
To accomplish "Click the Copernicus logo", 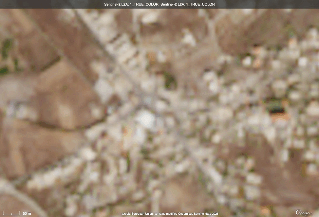I will point(304,212).
